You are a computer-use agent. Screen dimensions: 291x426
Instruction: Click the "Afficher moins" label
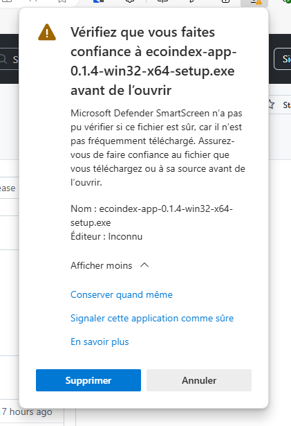pyautogui.click(x=101, y=265)
